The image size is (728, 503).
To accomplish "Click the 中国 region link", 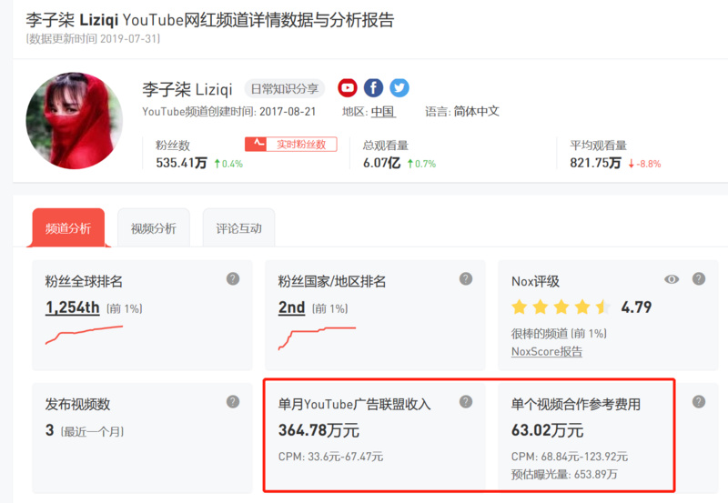I will point(382,112).
